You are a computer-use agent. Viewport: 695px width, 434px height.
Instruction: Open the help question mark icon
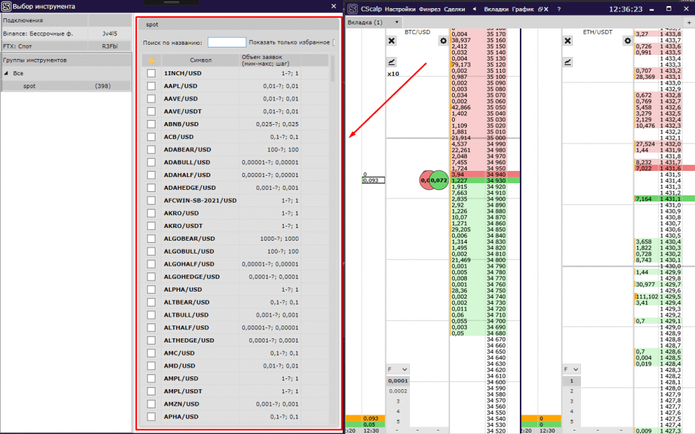coord(558,9)
